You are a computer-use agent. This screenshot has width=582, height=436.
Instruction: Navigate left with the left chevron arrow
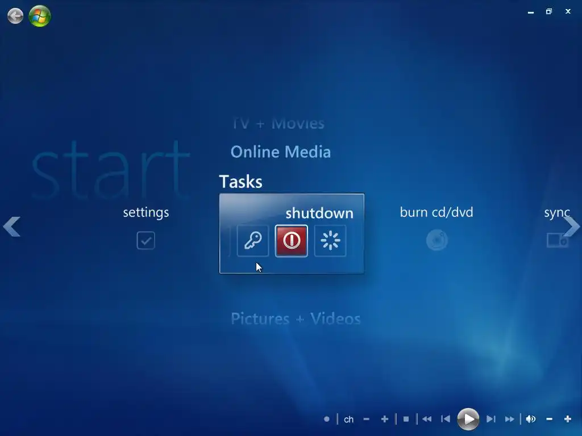pos(11,227)
